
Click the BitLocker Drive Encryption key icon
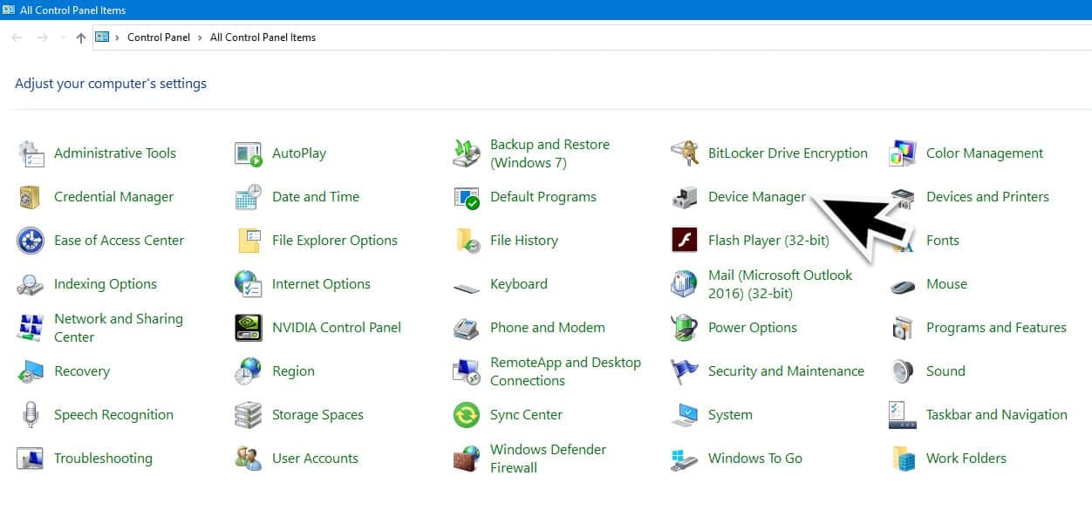pyautogui.click(x=685, y=153)
